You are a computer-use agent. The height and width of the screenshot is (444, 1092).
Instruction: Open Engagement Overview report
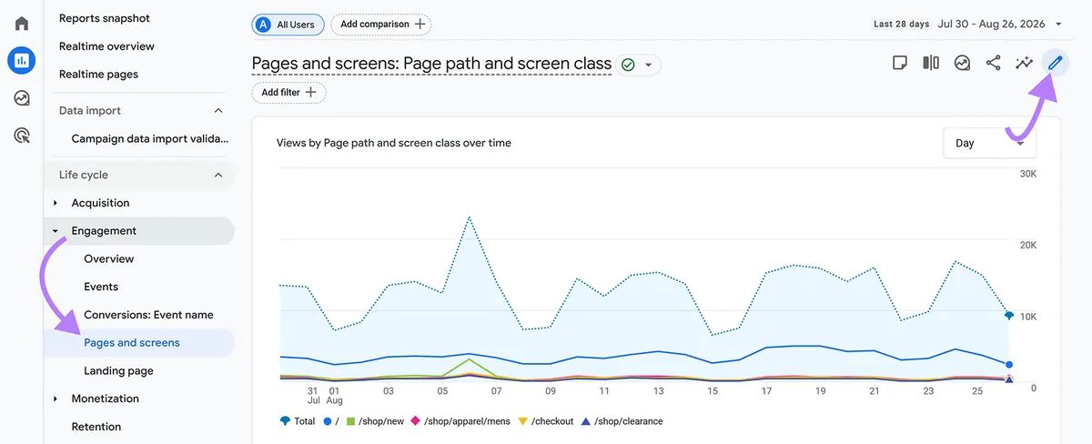pos(109,259)
